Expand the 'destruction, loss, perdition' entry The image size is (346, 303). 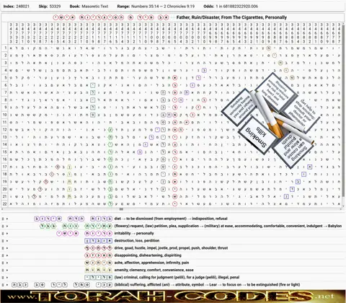coord(7,241)
